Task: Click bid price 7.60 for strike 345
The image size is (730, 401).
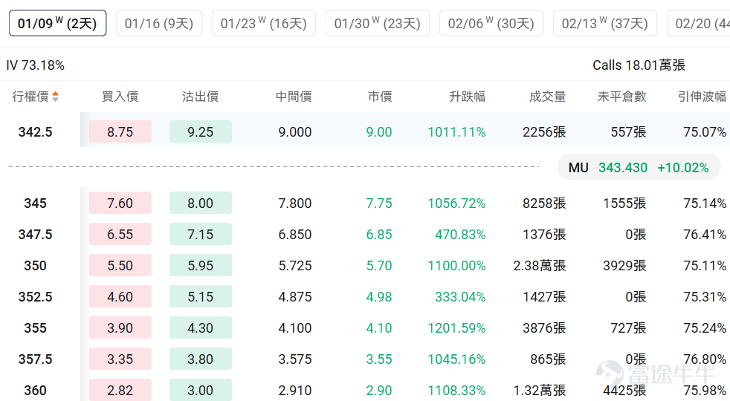Action: (x=120, y=203)
